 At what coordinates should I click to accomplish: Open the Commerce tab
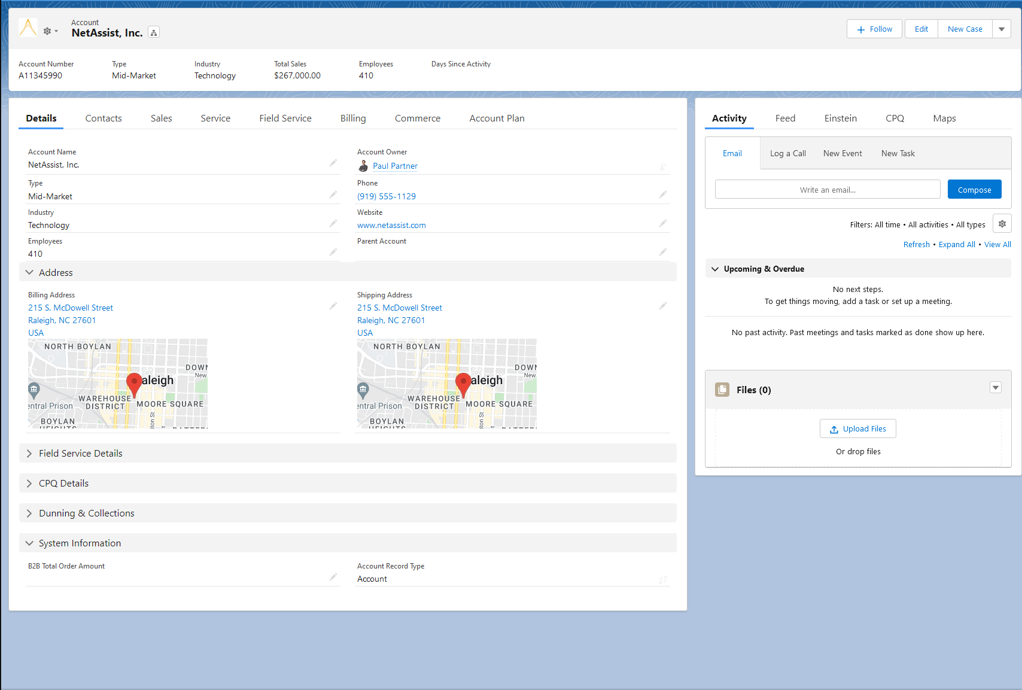[418, 118]
